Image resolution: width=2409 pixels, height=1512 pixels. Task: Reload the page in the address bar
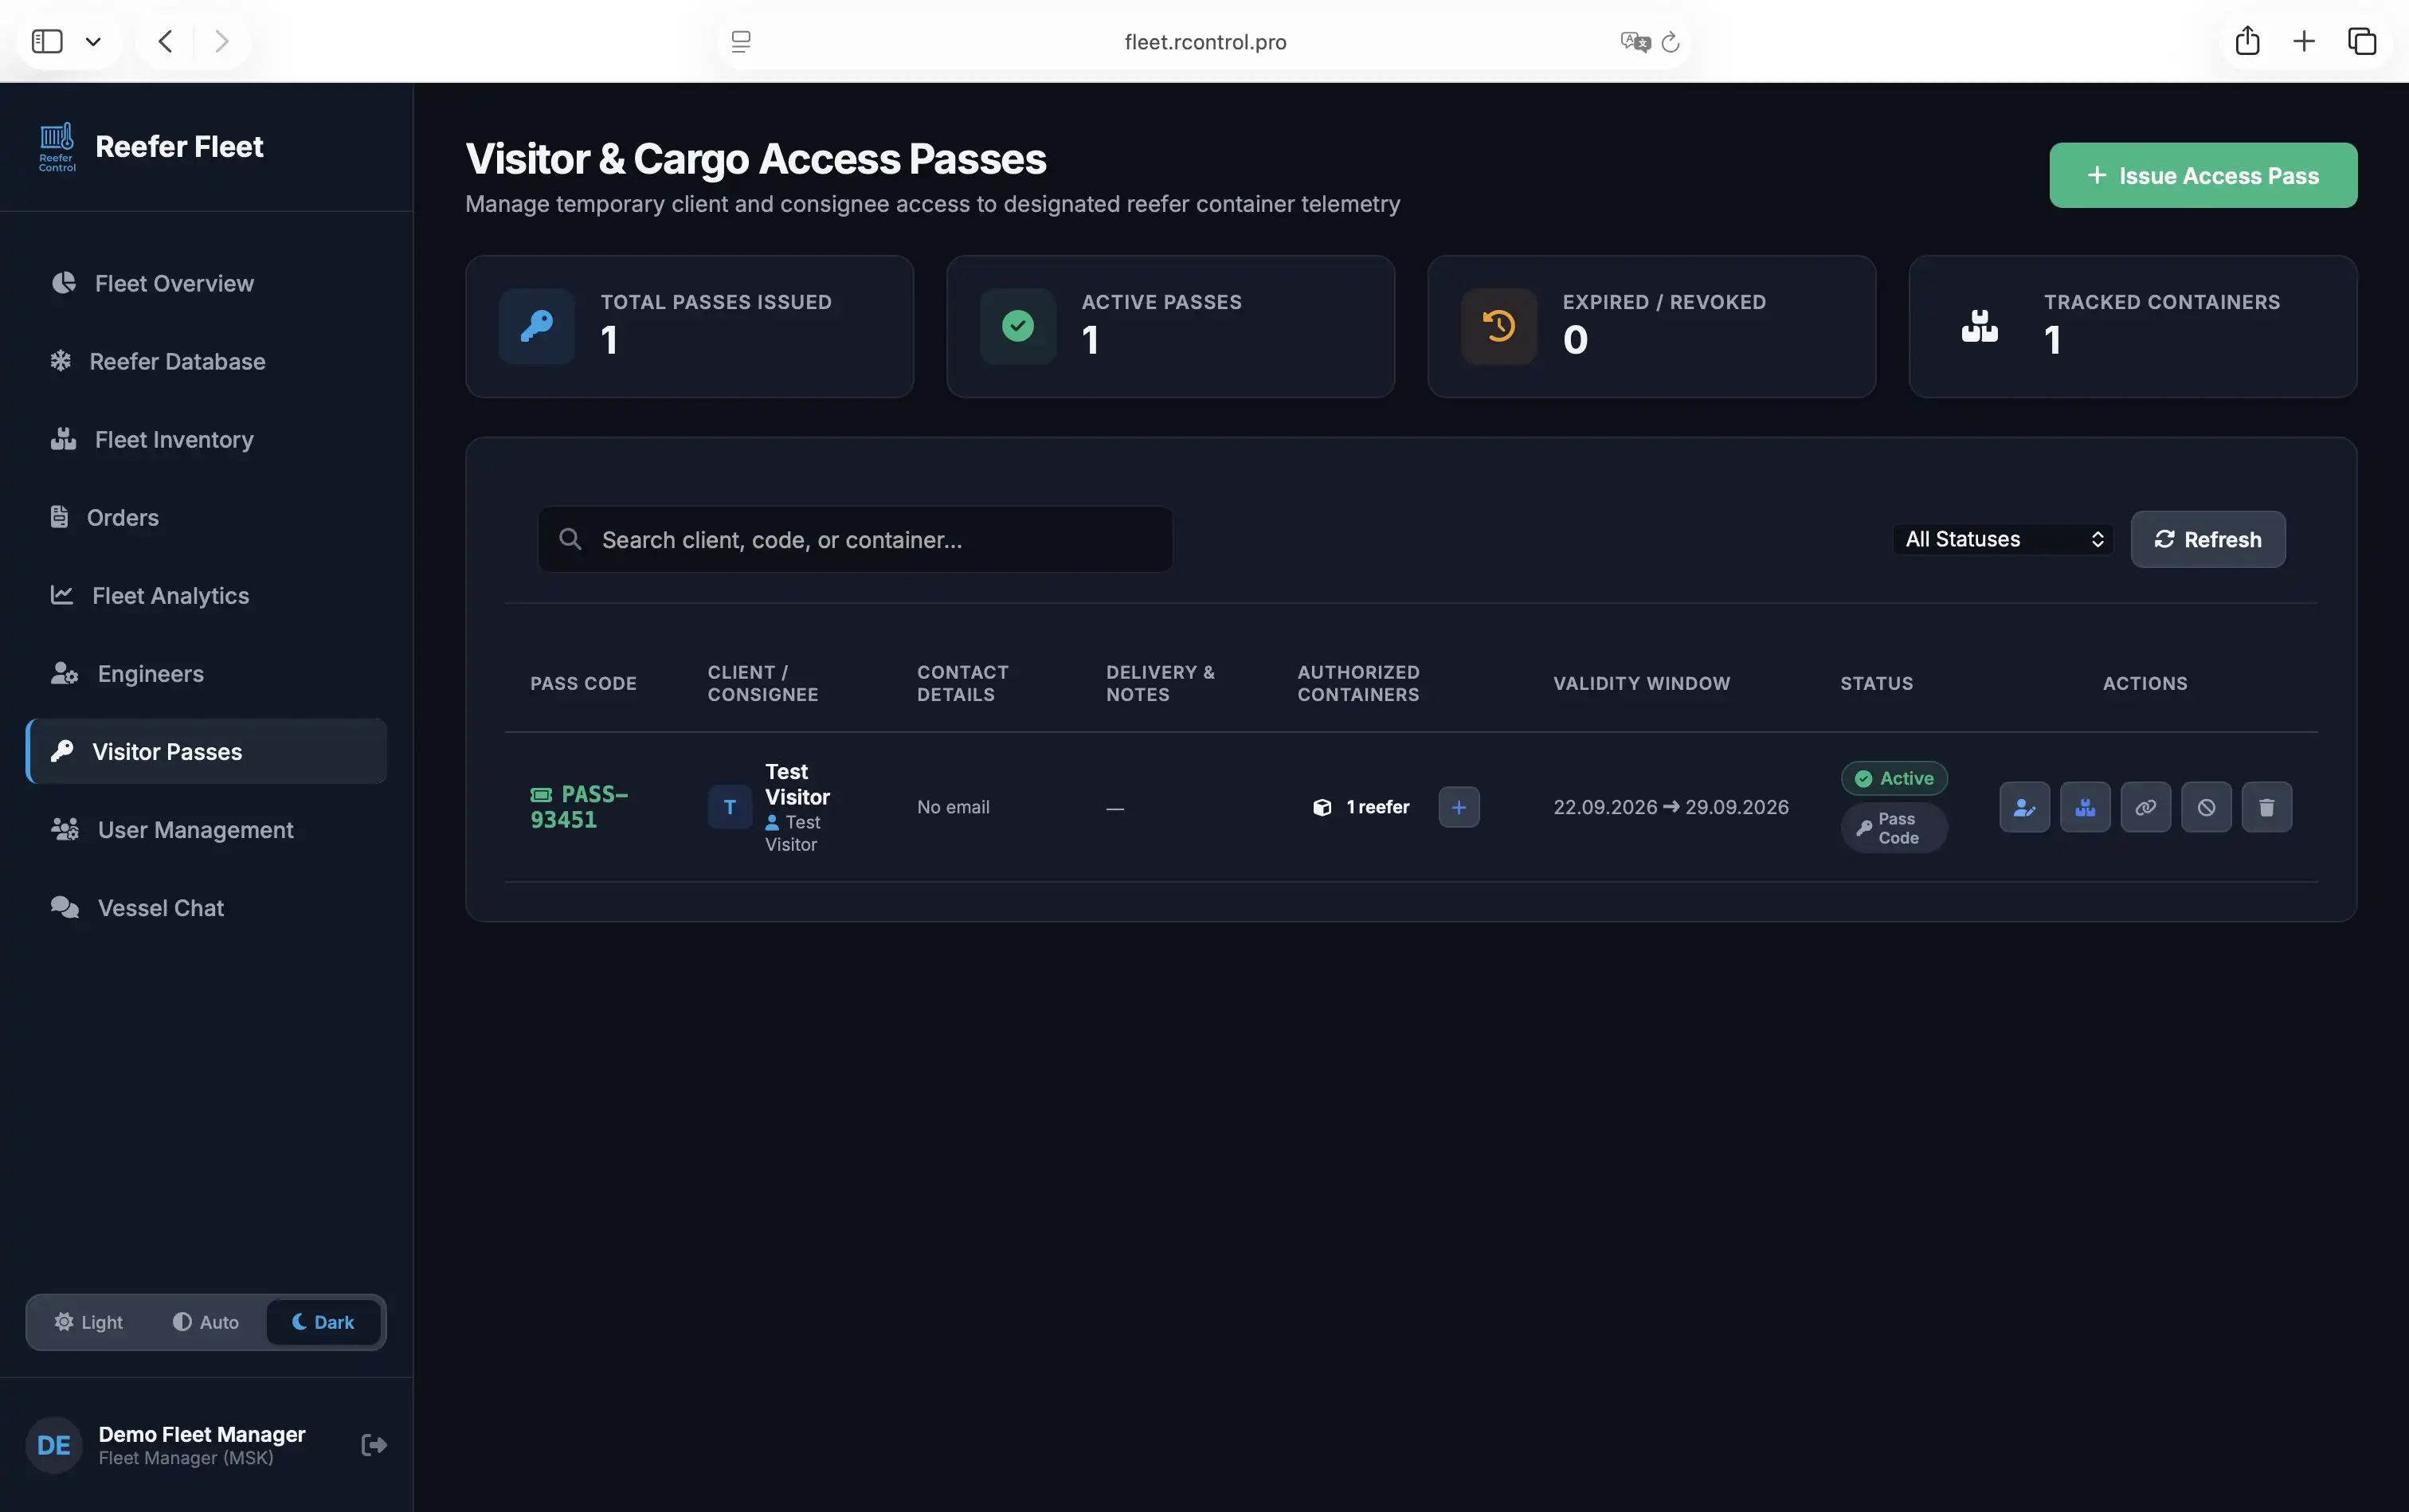1670,42
